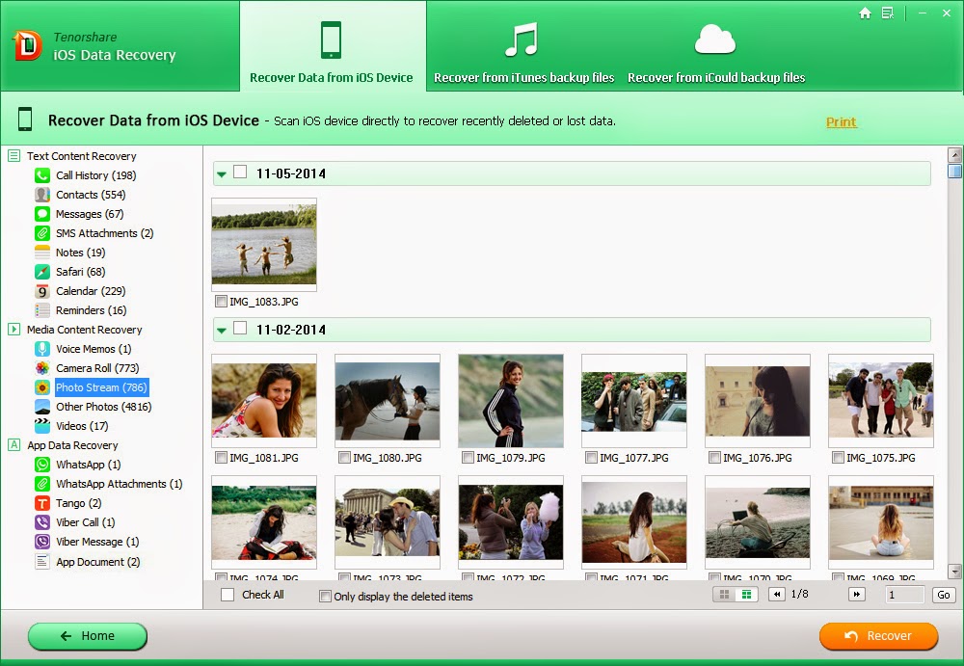Collapse Text Content Recovery section

tap(14, 155)
